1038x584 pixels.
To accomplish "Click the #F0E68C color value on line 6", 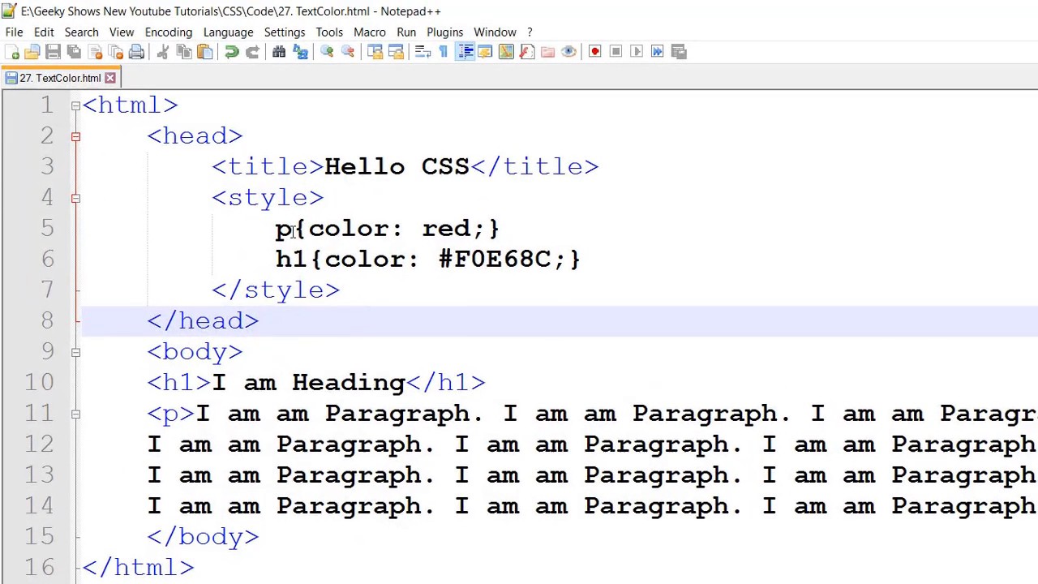I will point(494,260).
